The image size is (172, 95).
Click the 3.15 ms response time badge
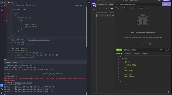(126, 50)
